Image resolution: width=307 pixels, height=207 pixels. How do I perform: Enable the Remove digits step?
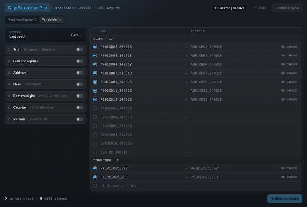point(79,96)
